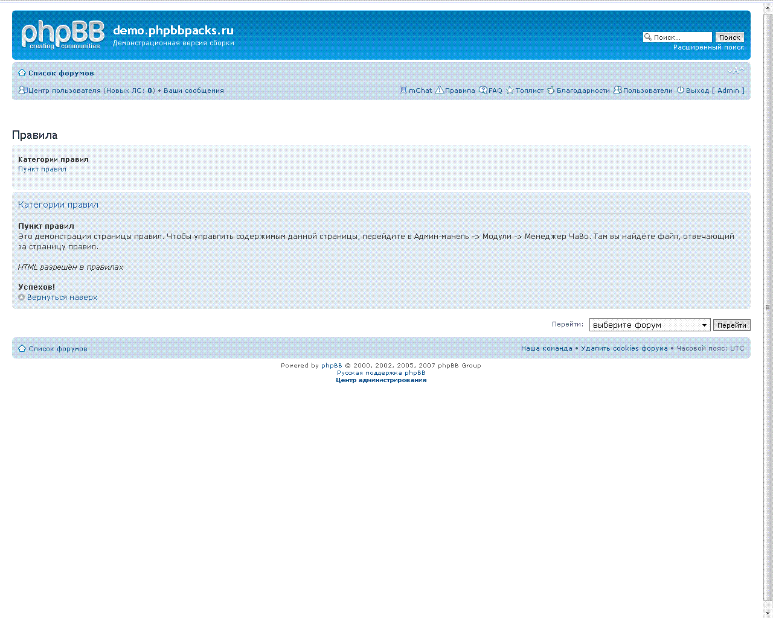Focus the Поиск search input field
This screenshot has width=773, height=618.
pos(678,37)
